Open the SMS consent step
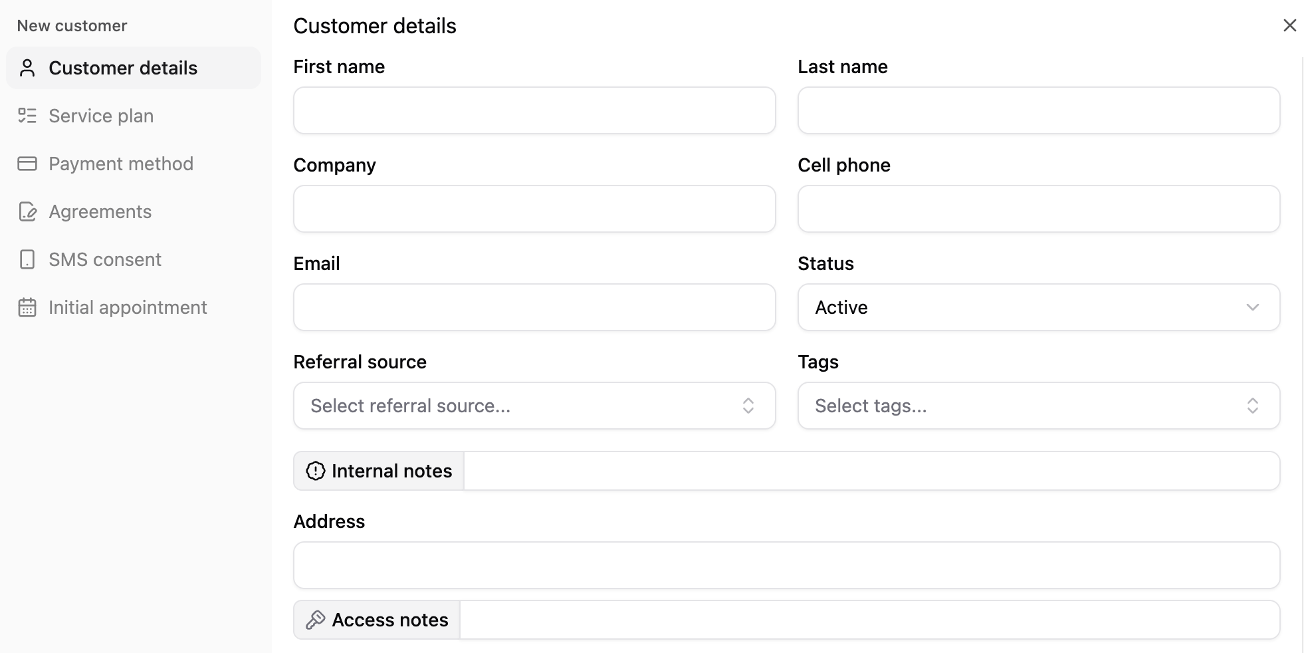The width and height of the screenshot is (1304, 653). (x=105, y=259)
